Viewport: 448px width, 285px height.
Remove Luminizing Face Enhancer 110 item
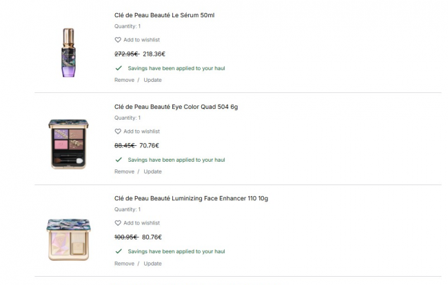tap(124, 263)
